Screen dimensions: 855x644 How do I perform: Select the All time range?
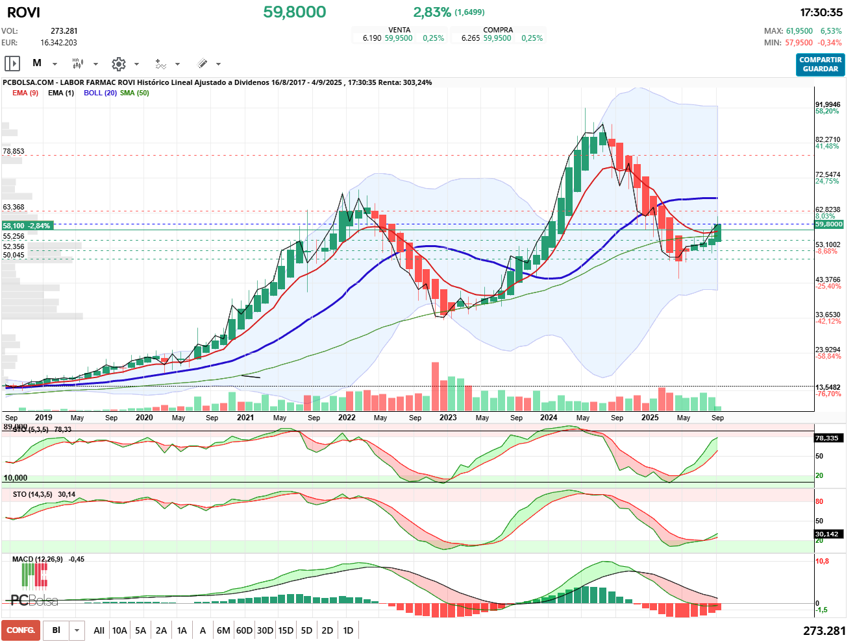pos(99,630)
